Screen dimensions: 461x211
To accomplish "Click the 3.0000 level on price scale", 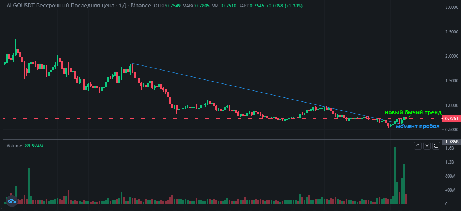I will click(451, 7).
